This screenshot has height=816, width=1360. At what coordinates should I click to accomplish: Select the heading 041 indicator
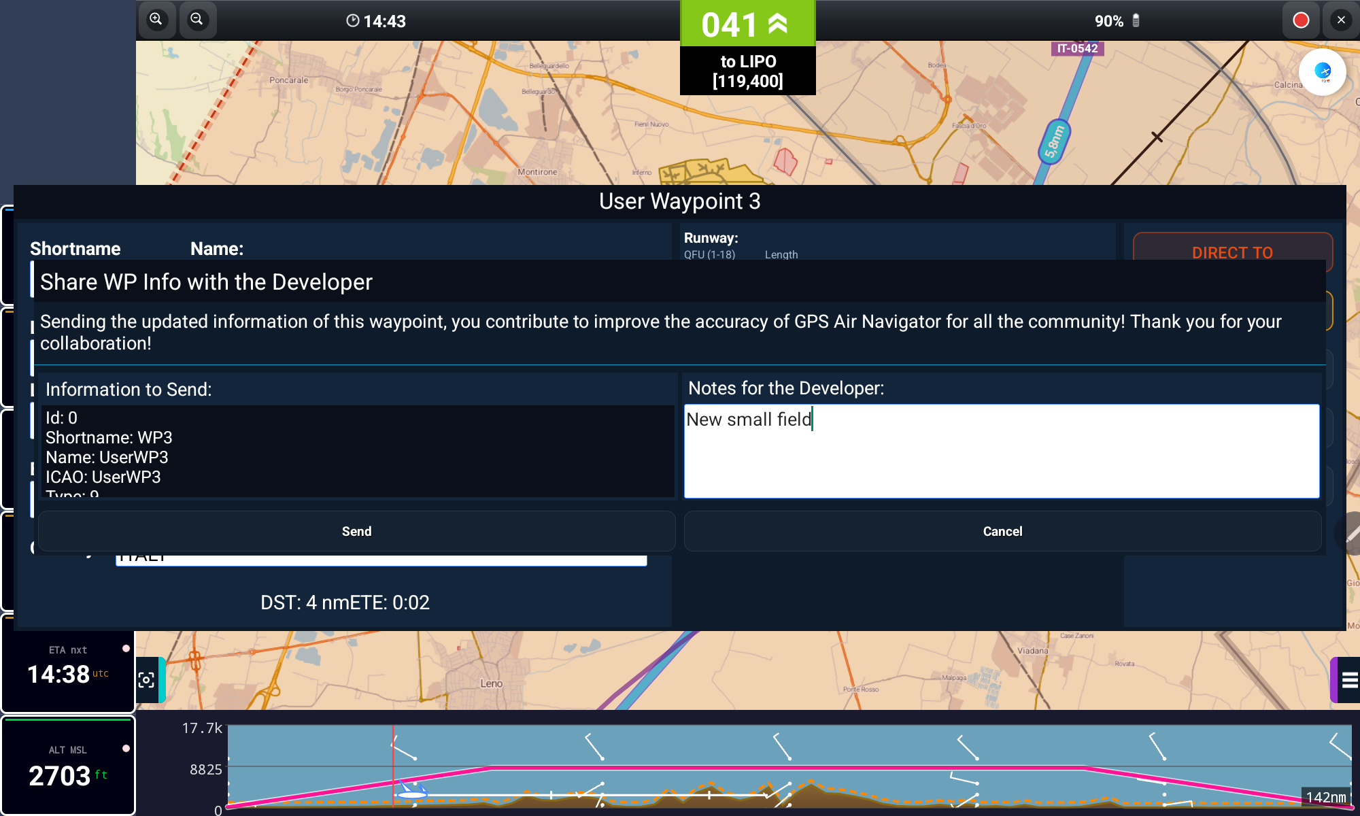[747, 24]
